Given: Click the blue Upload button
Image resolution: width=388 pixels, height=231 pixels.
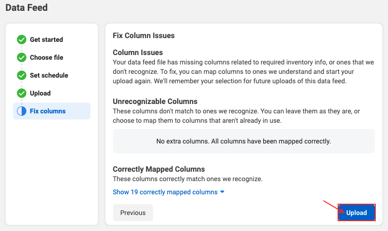Looking at the screenshot, I should pos(356,213).
